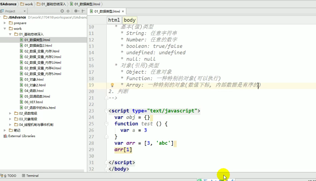Click the html breadcrumb in editor
316x181 pixels.
(114, 20)
